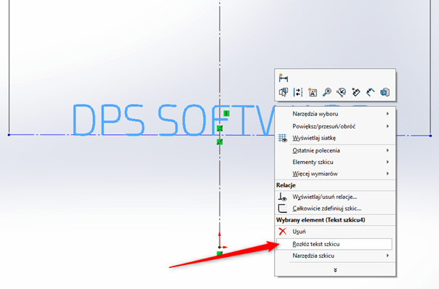Screen dimensions: 439x289
Task: Click the double-arrow dimension icon in toolbar
Action: coord(371,92)
